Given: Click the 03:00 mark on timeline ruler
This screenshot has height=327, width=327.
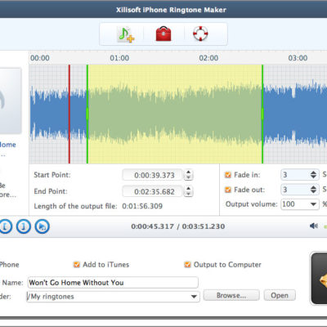Looking at the screenshot, I should click(298, 58).
